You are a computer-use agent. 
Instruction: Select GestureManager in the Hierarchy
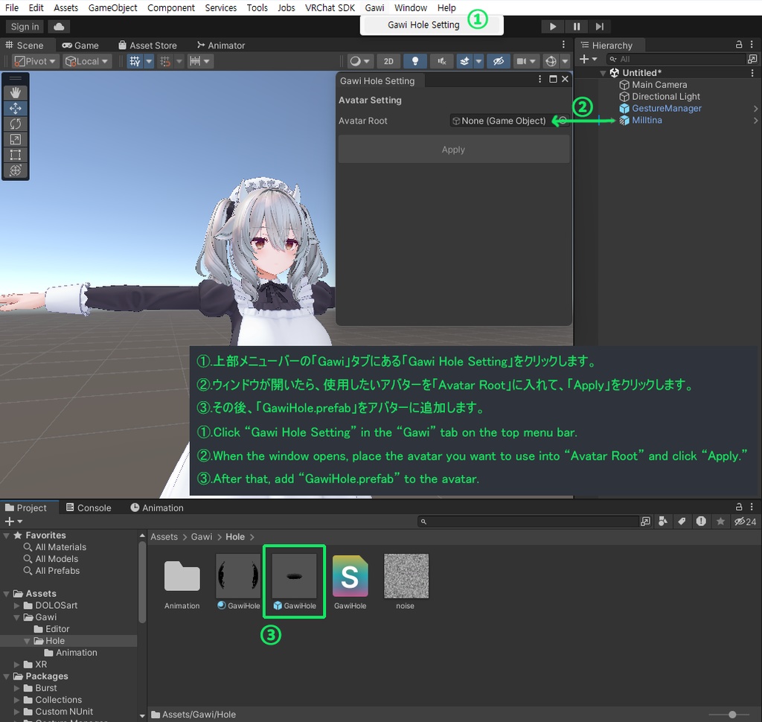[667, 109]
